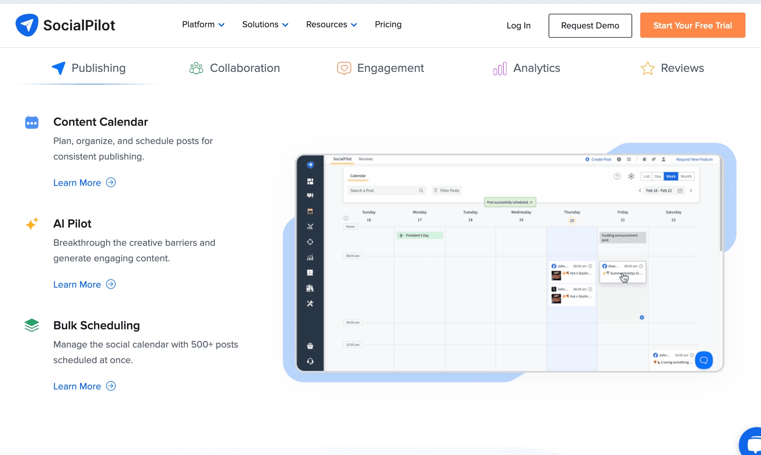The width and height of the screenshot is (761, 455).
Task: Switch to the Collaboration tab
Action: click(x=235, y=68)
